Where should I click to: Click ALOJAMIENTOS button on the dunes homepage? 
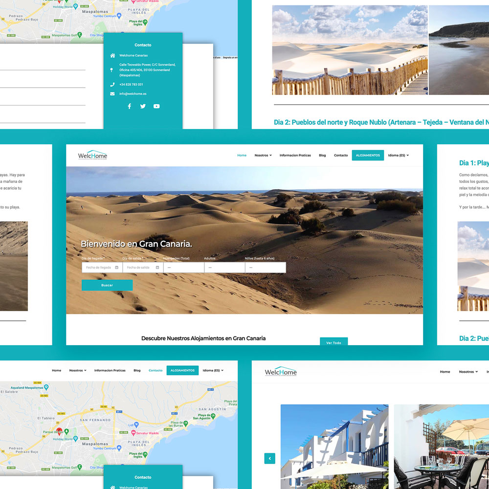click(x=368, y=156)
